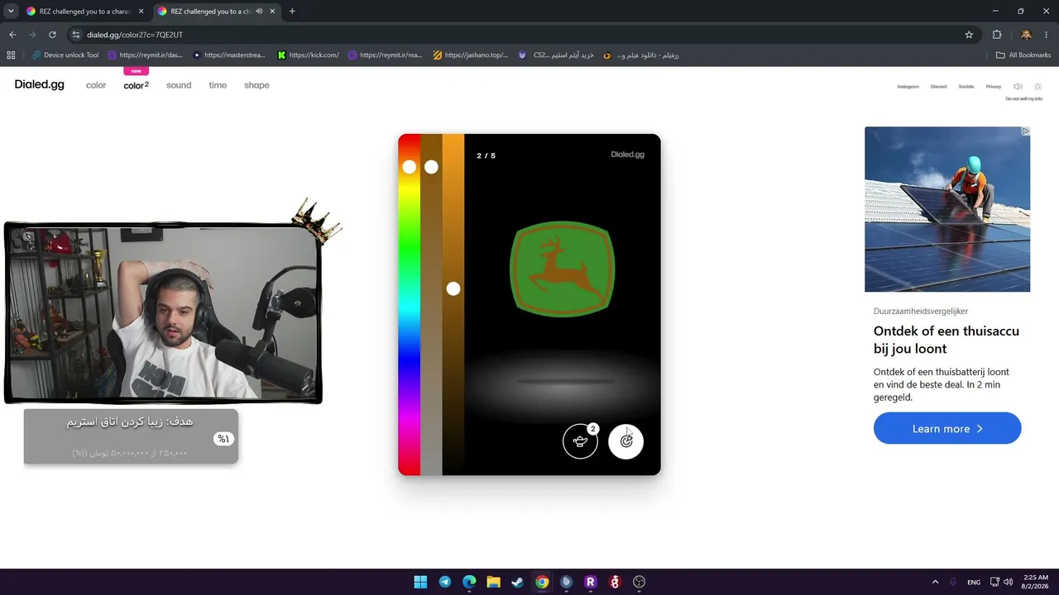The image size is (1059, 595).
Task: Switch to Chrome in the taskbar
Action: pyautogui.click(x=542, y=582)
